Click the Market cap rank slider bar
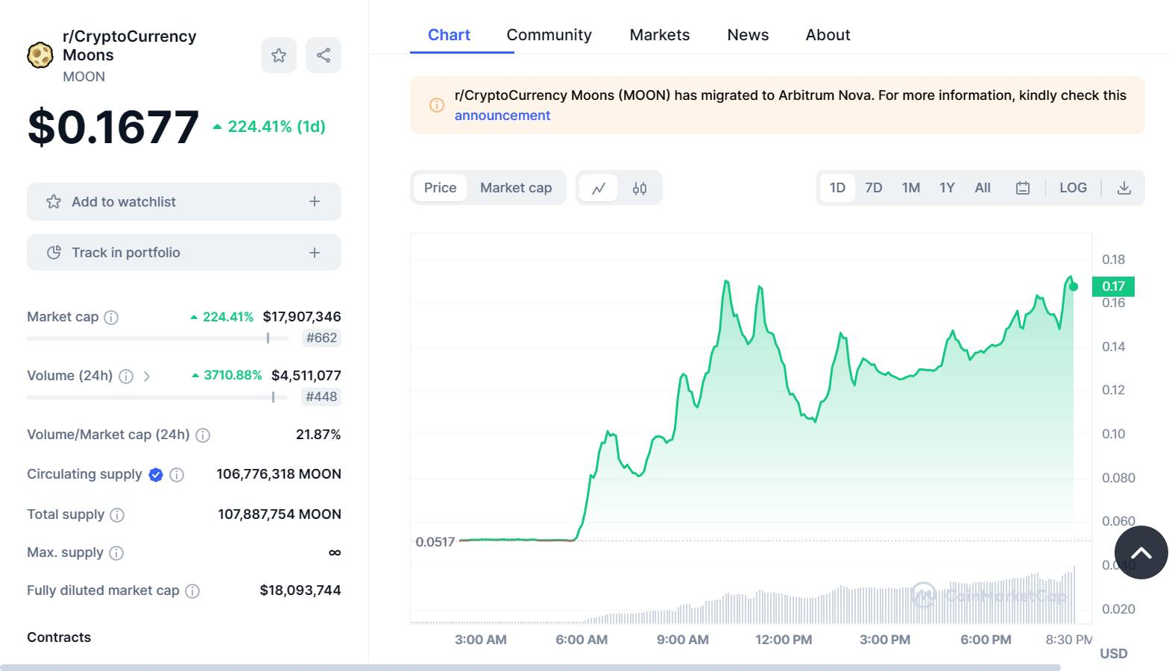The height and width of the screenshot is (671, 1169). [157, 338]
